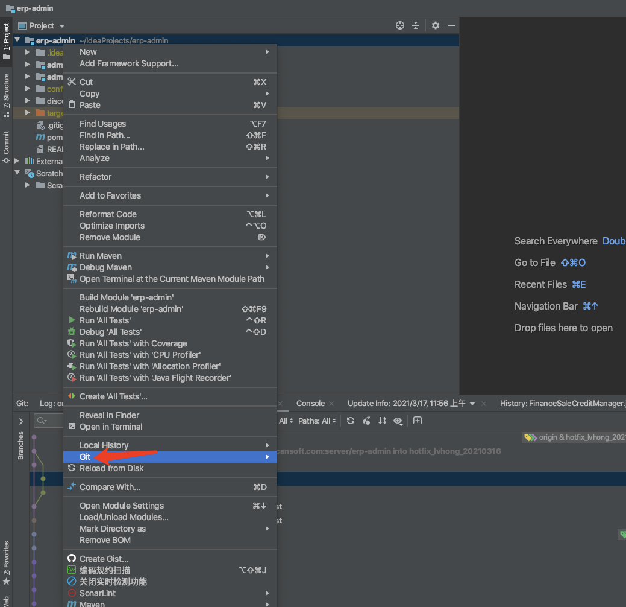The width and height of the screenshot is (626, 607).
Task: Choose Find Usages
Action: [170, 124]
